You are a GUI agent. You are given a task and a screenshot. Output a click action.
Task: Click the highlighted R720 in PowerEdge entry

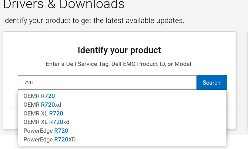pyautogui.click(x=61, y=131)
